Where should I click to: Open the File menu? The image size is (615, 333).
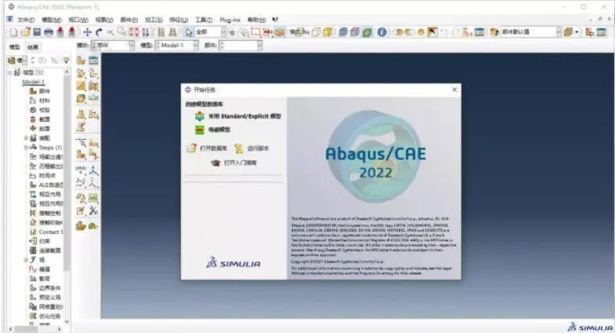point(26,20)
